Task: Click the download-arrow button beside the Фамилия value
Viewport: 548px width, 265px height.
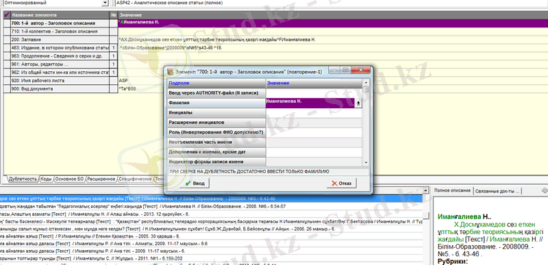Action: [x=358, y=103]
